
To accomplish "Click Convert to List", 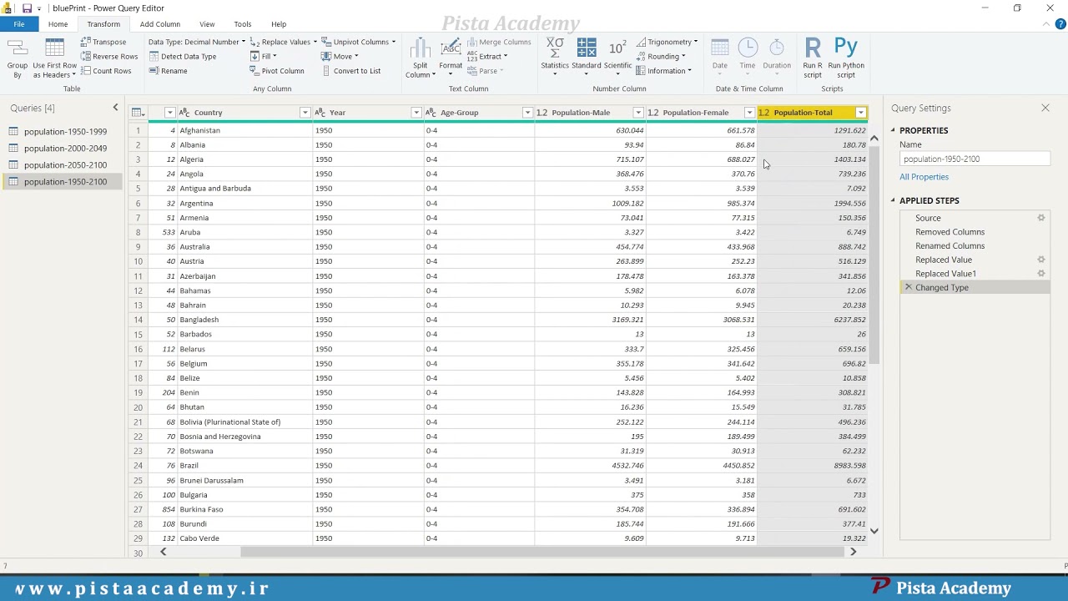I will (x=350, y=71).
